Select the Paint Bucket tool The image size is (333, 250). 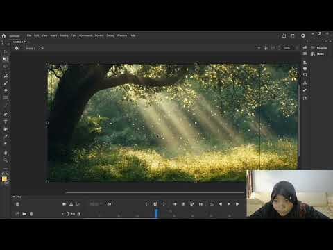(x=6, y=129)
